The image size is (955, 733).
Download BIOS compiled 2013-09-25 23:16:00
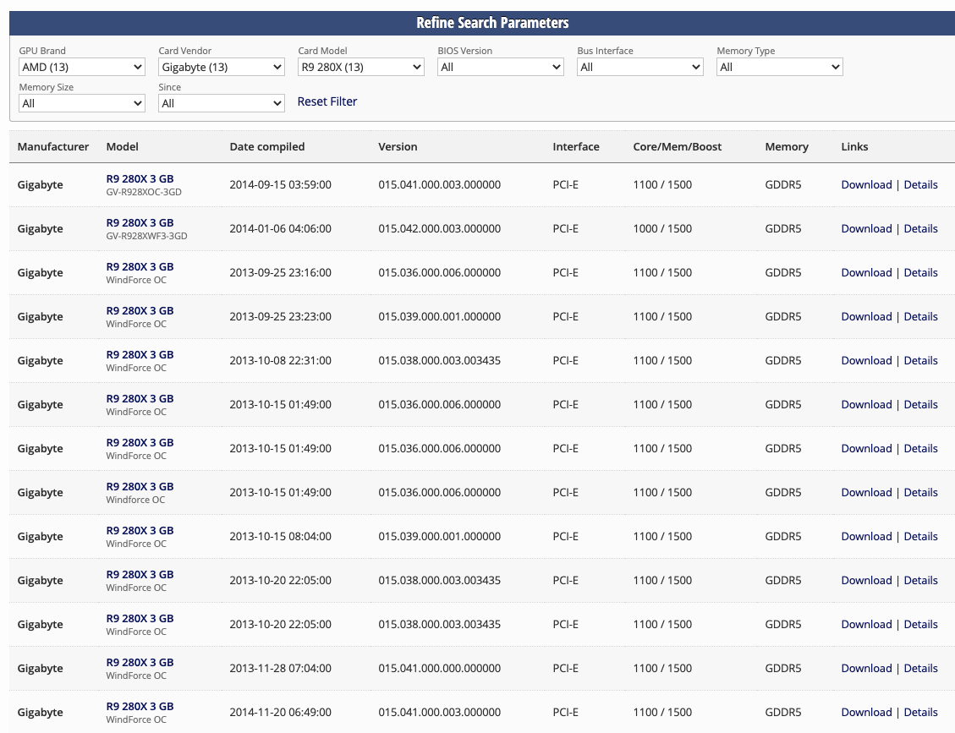click(x=866, y=272)
